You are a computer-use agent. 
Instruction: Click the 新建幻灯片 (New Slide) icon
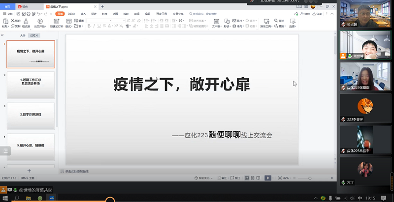point(56,22)
